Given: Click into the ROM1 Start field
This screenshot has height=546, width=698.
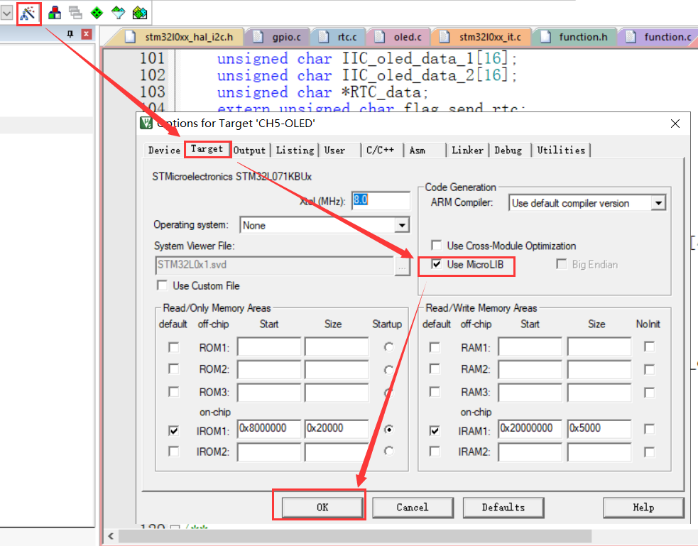Looking at the screenshot, I should click(269, 346).
